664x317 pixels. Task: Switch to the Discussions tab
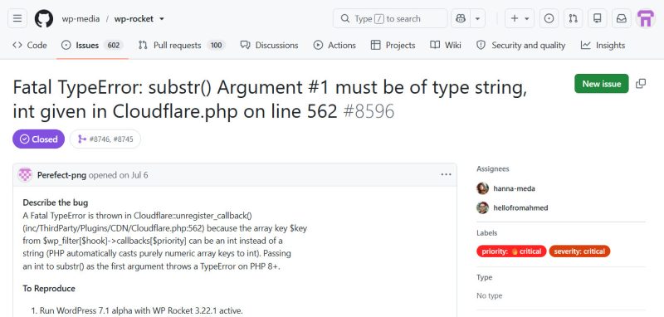click(x=269, y=46)
